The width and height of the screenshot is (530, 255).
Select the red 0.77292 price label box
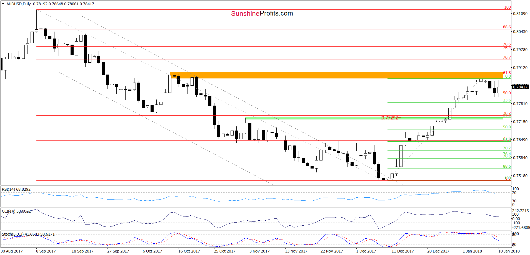point(390,118)
